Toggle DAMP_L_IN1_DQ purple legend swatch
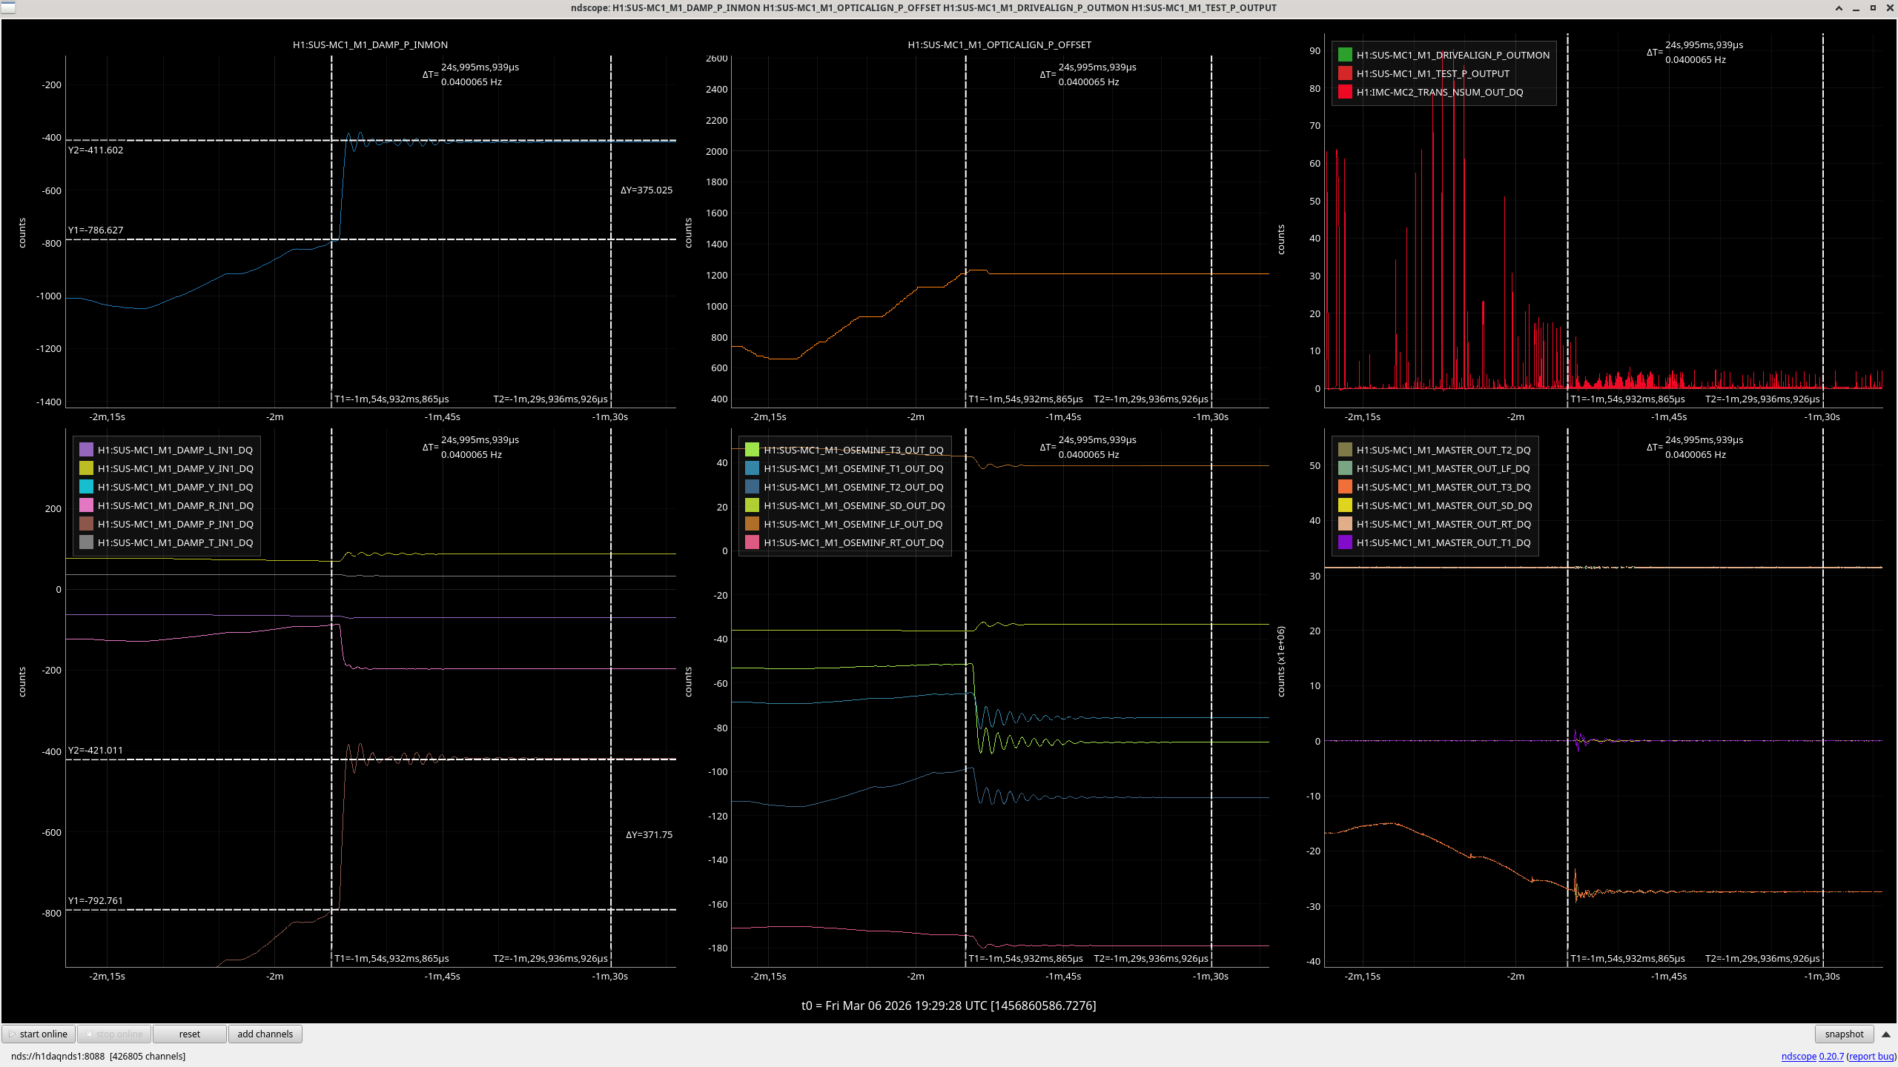The image size is (1898, 1067). pyautogui.click(x=86, y=450)
